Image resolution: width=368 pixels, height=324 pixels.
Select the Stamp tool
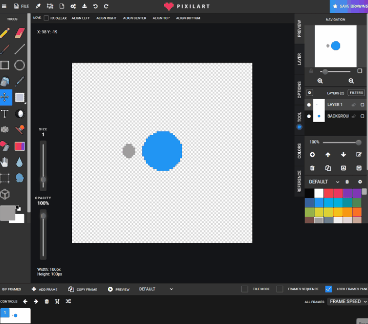(20, 129)
